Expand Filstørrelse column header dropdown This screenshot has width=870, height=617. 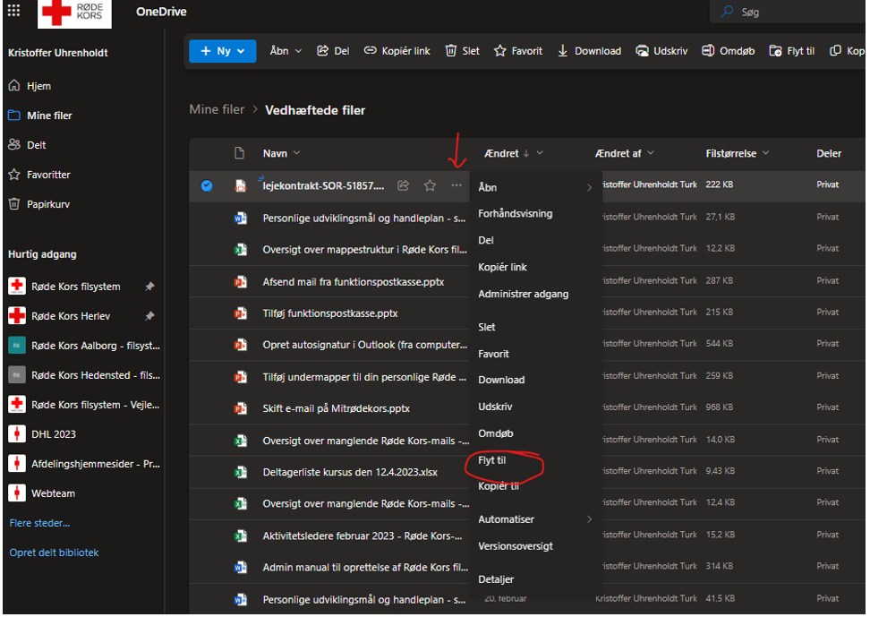(x=766, y=153)
